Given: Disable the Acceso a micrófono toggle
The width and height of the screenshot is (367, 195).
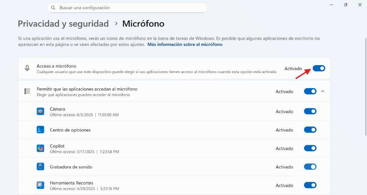Looking at the screenshot, I should click(319, 68).
